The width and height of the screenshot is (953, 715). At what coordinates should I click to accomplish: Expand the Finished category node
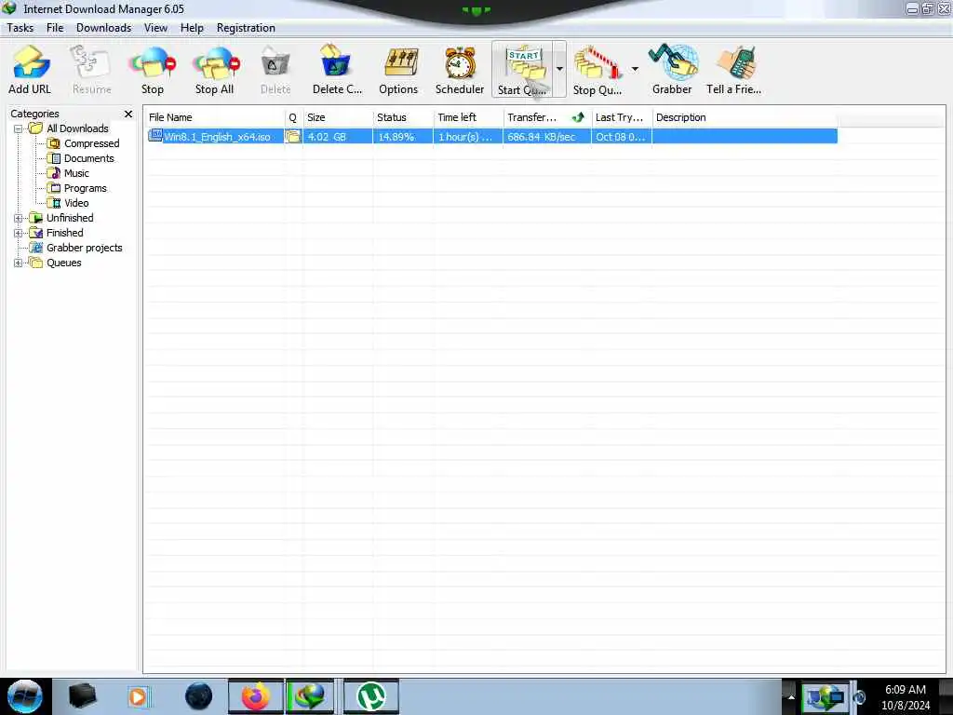[19, 233]
